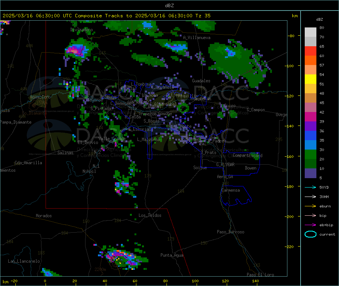This screenshot has width=339, height=286.
Task: Click the 'Paso El Loro' map label
Action: [x=260, y=275]
